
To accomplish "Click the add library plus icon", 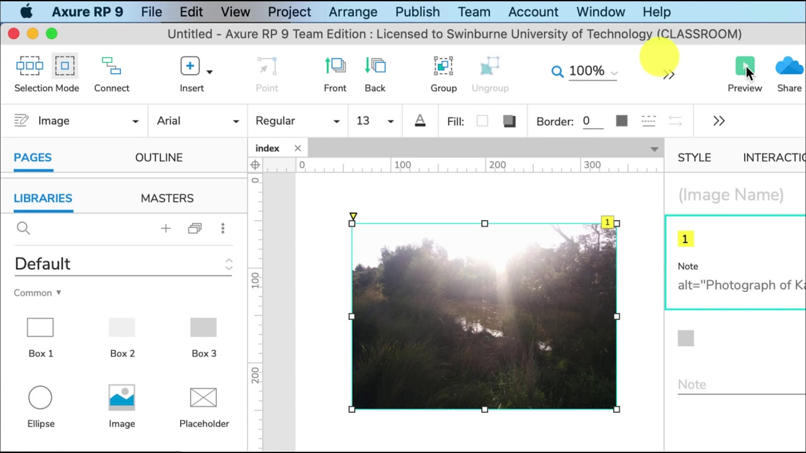I will pyautogui.click(x=166, y=228).
